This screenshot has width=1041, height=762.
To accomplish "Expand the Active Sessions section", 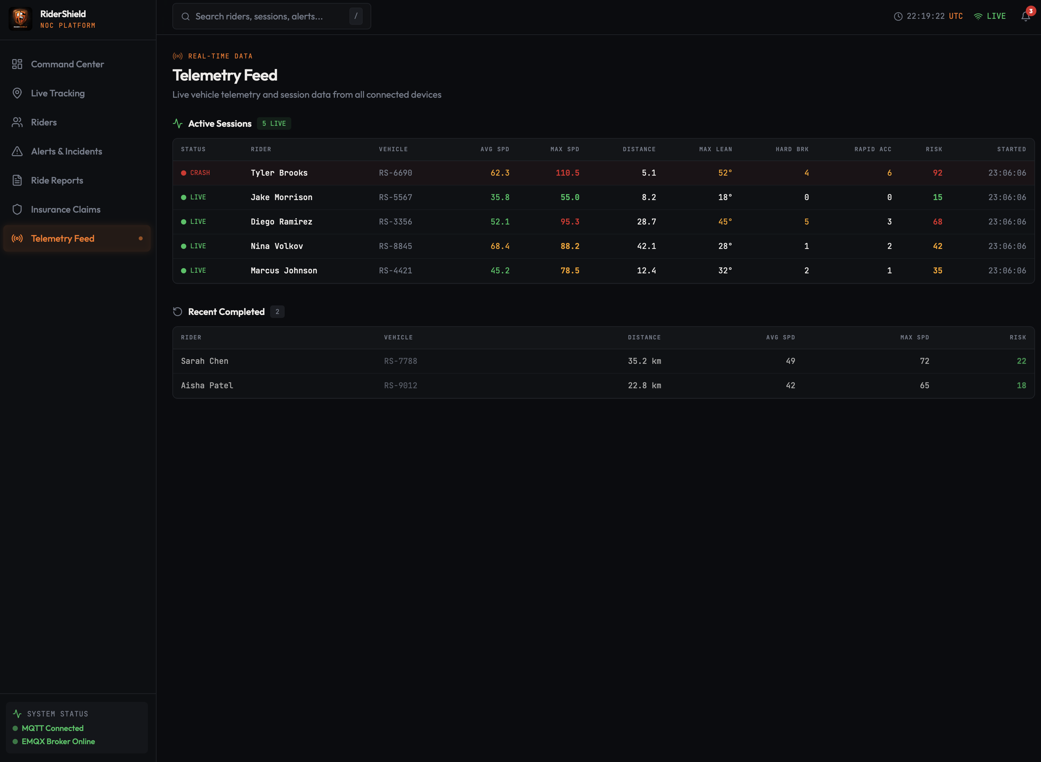I will 220,123.
